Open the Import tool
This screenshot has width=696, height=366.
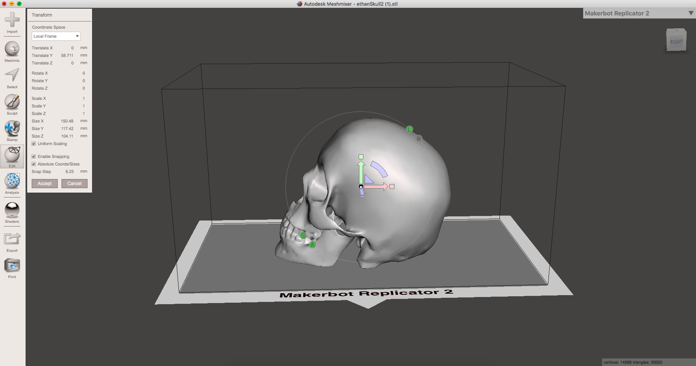(12, 23)
